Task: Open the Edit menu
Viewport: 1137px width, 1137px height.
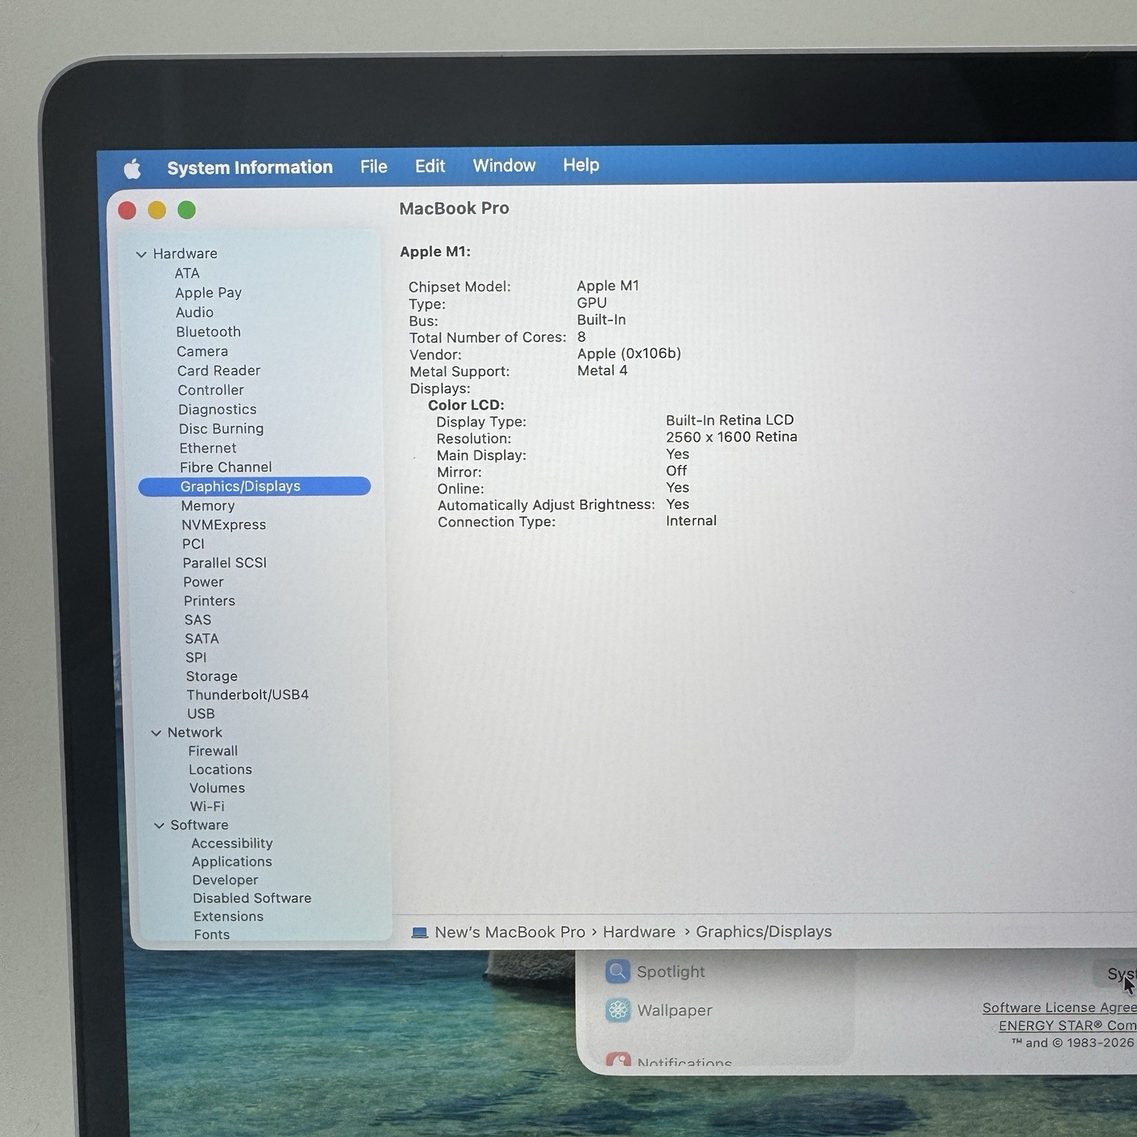Action: (430, 166)
